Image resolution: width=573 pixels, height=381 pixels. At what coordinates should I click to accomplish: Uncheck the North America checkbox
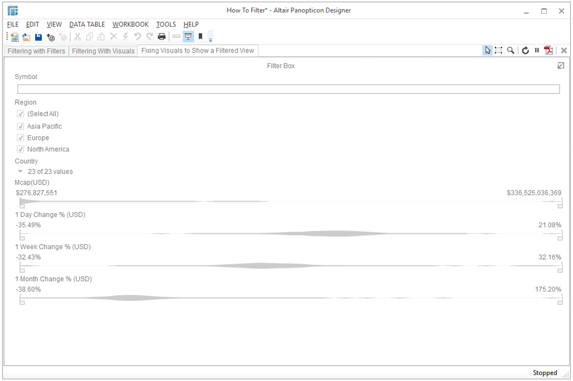click(x=21, y=149)
